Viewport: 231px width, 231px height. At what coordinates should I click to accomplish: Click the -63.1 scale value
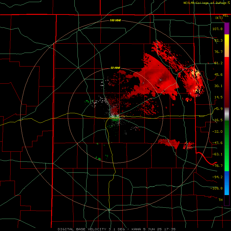pos(217,154)
